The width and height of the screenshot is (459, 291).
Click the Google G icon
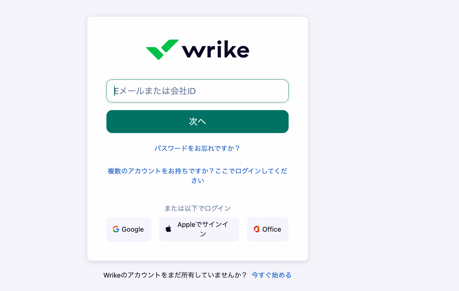[116, 229]
